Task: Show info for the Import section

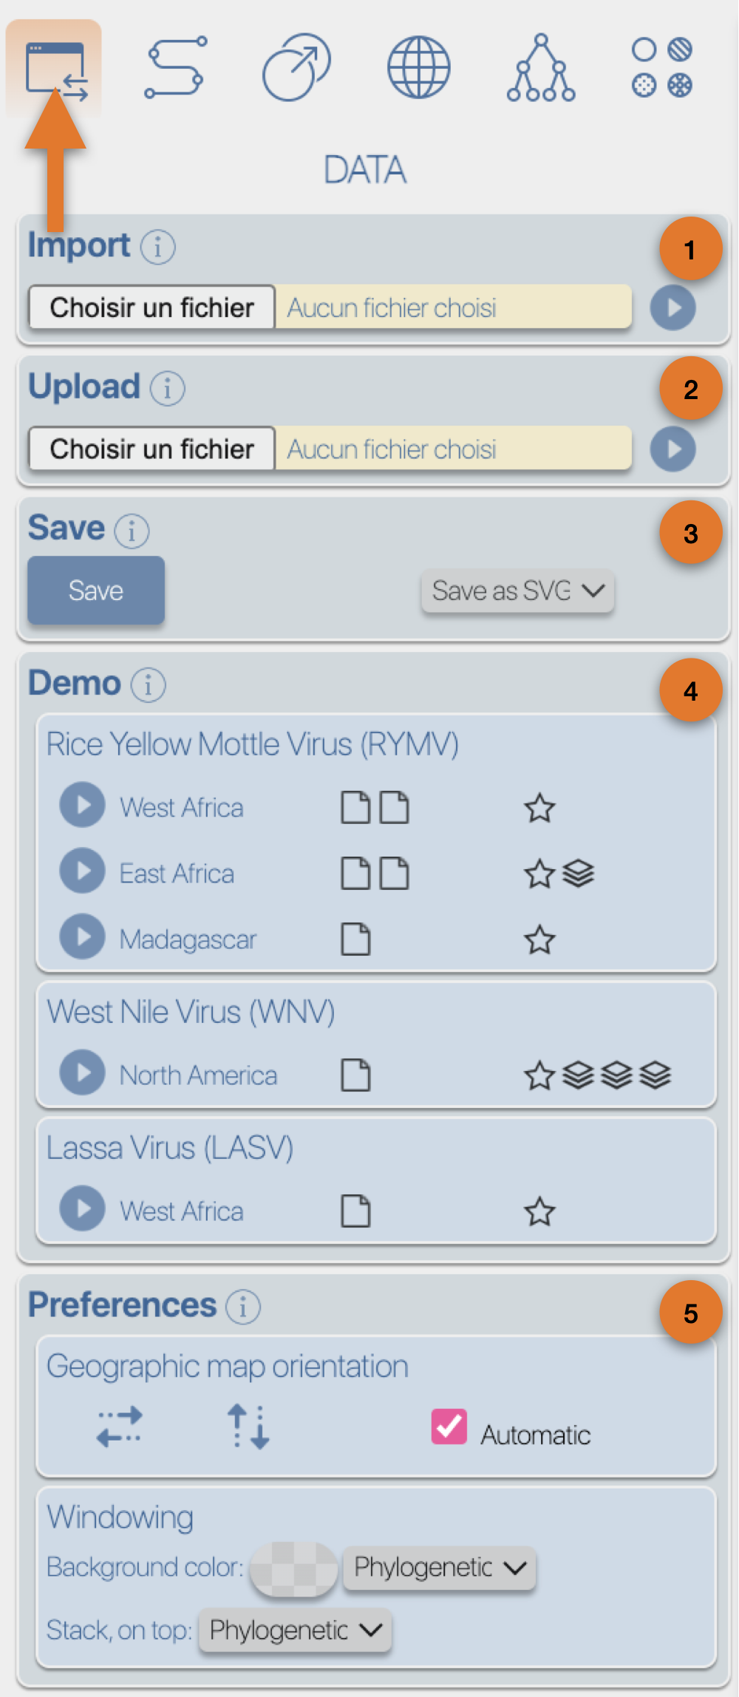Action: click(158, 247)
